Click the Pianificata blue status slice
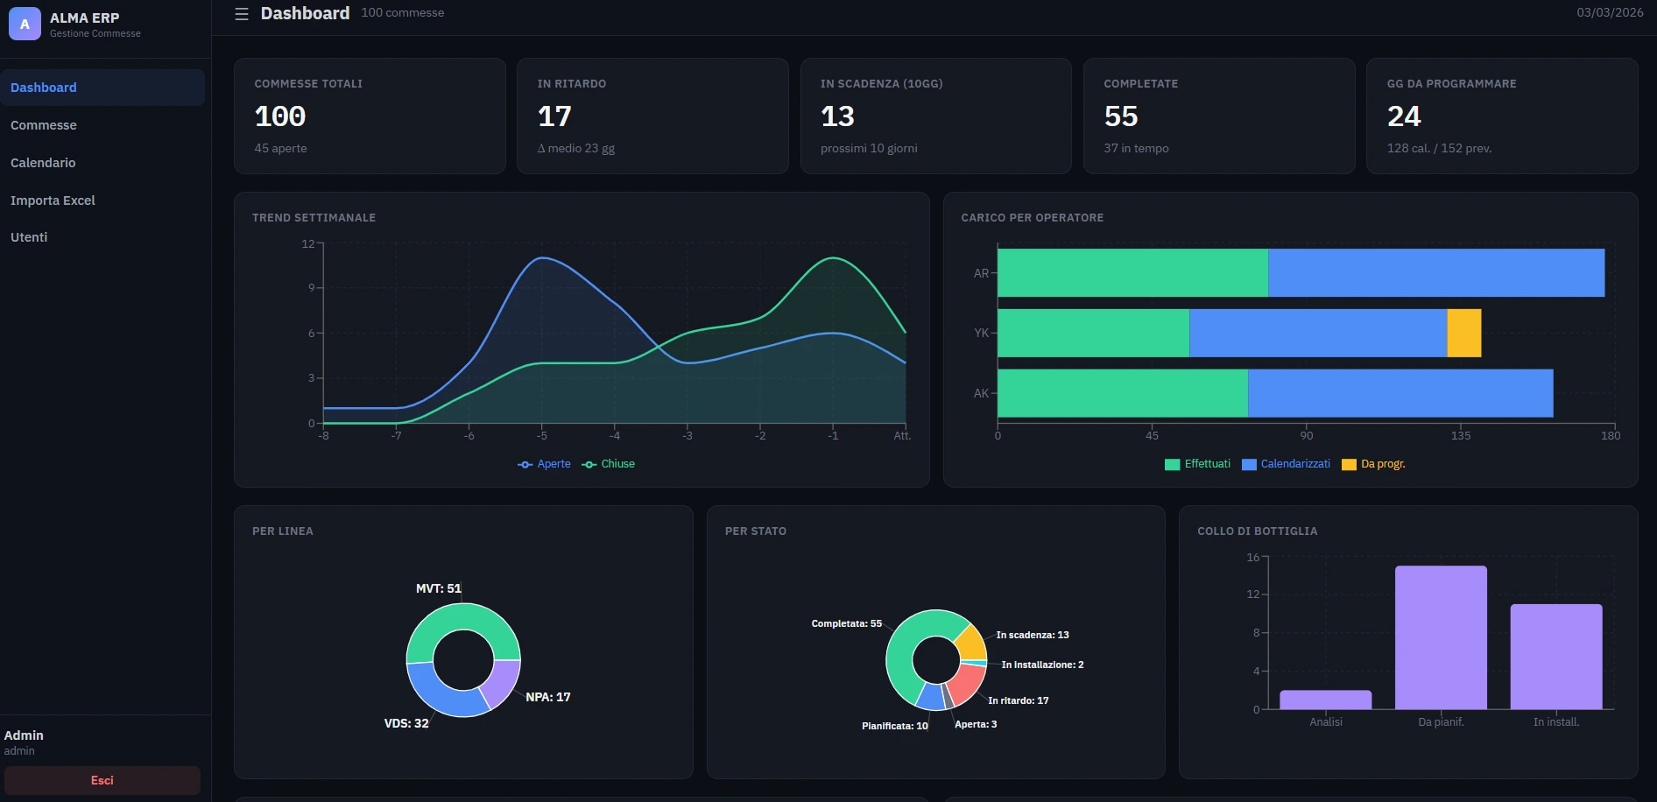 tap(931, 697)
